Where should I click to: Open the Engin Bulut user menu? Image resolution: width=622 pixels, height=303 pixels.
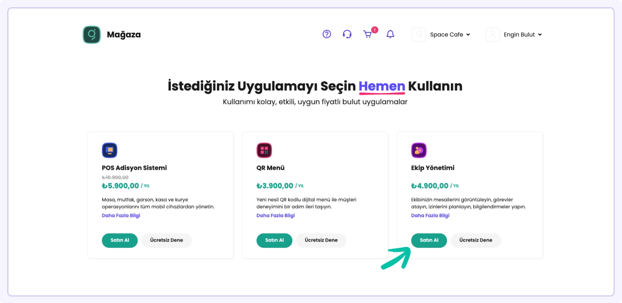tap(522, 35)
